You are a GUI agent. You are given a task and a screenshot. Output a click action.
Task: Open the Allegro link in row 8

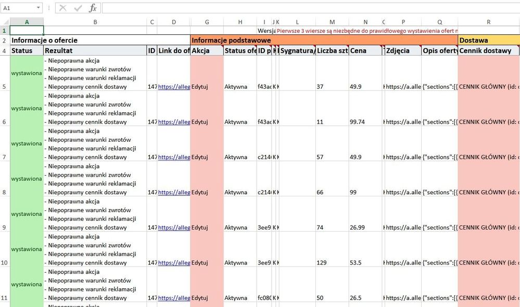point(174,192)
